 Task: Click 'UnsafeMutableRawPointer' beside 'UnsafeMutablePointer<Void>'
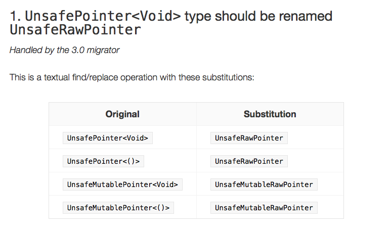click(x=264, y=184)
